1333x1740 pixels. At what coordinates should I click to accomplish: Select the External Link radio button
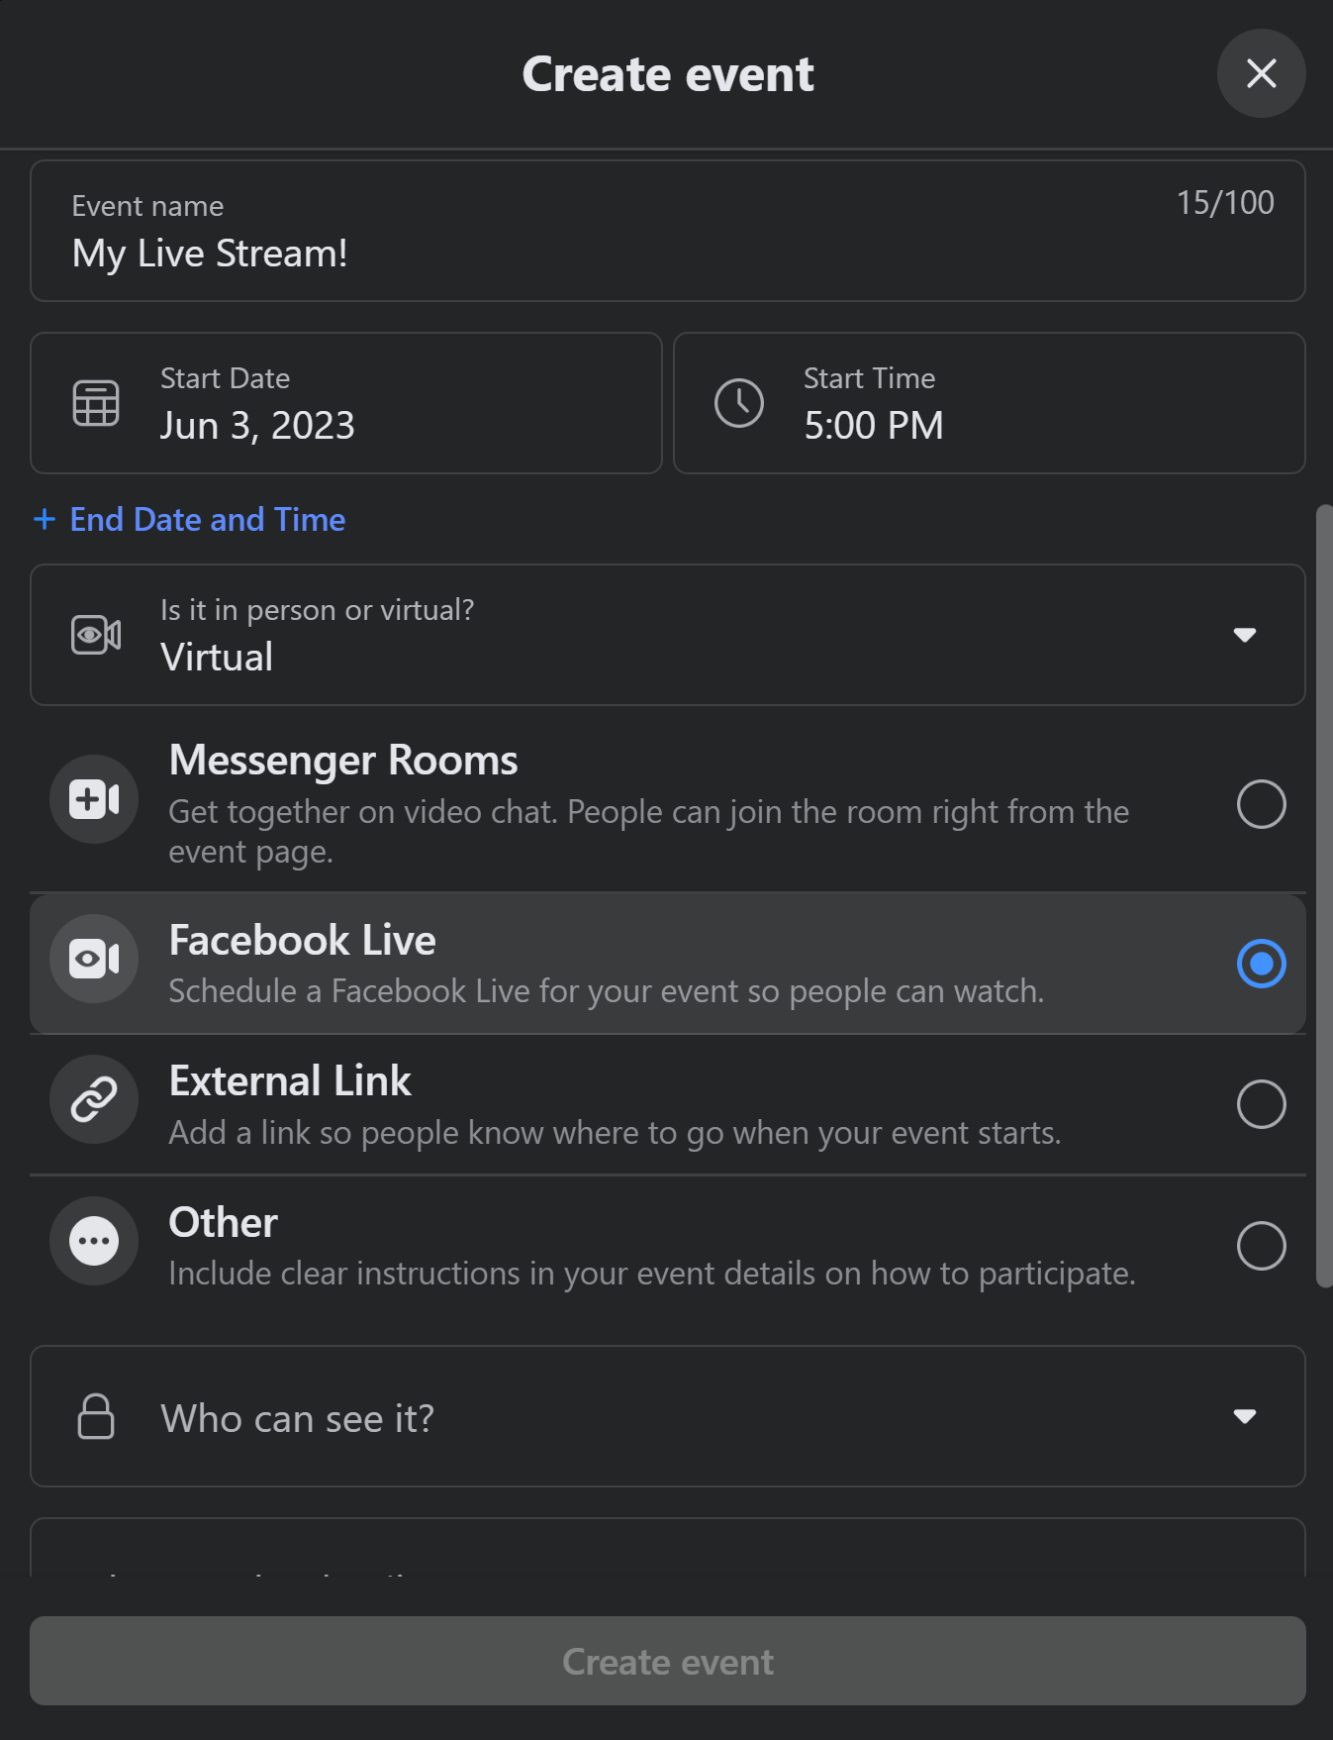pyautogui.click(x=1261, y=1104)
